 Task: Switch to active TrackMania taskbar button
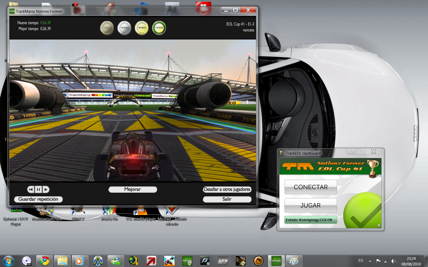tap(276, 261)
